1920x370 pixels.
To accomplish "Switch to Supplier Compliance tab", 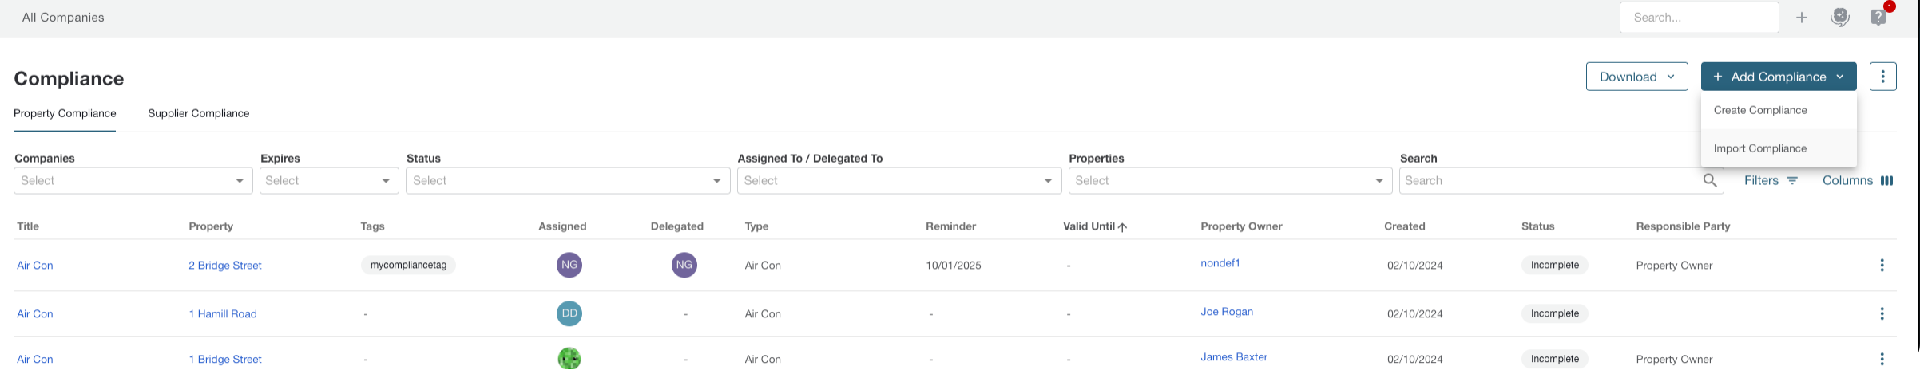I will click(x=198, y=113).
